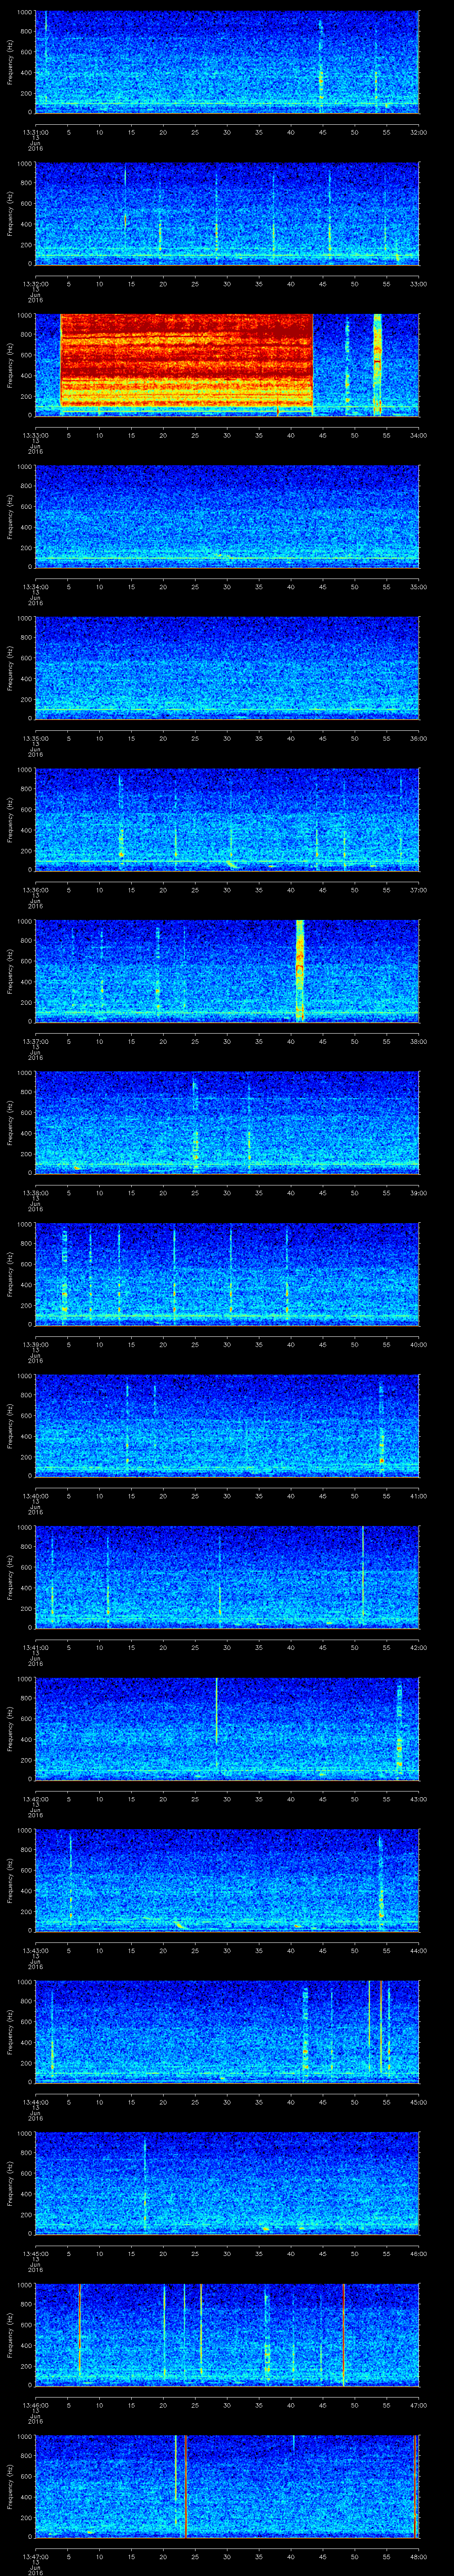This screenshot has height=2576, width=454.
Task: Click the spectrogram panel starting at 13:36:00
Action: coord(227,820)
